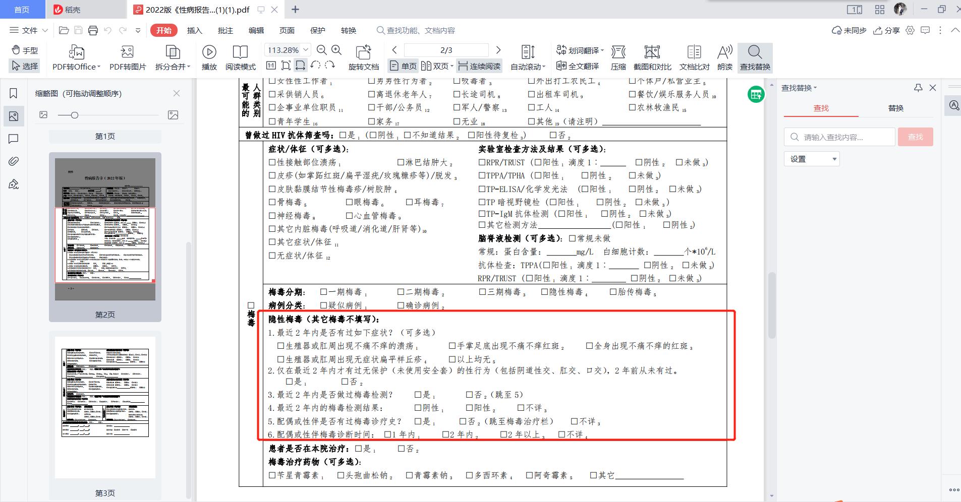The width and height of the screenshot is (961, 502).
Task: Click the 请输入查找内容 search field
Action: [x=839, y=137]
